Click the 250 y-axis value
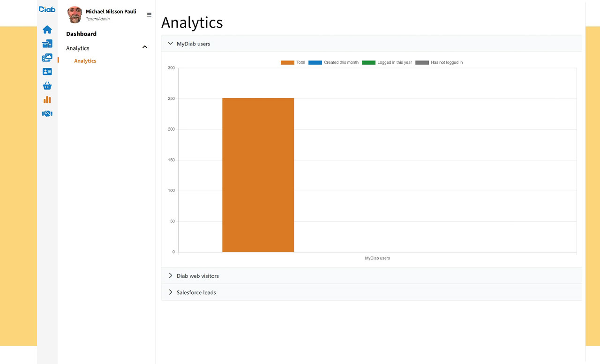 coord(171,99)
